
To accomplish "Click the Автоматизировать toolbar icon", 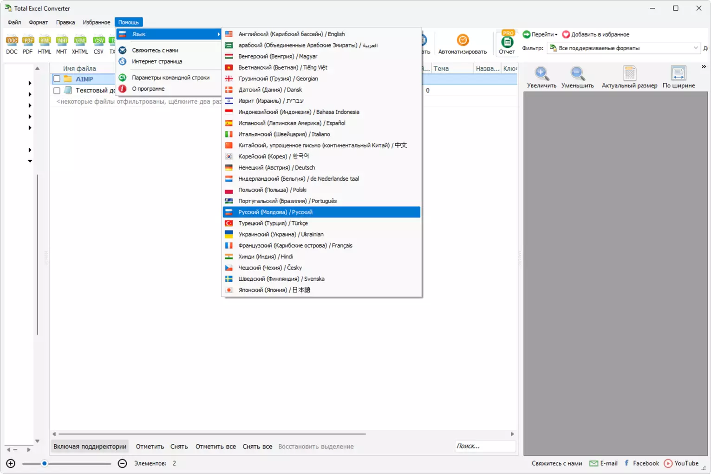I will 463,40.
